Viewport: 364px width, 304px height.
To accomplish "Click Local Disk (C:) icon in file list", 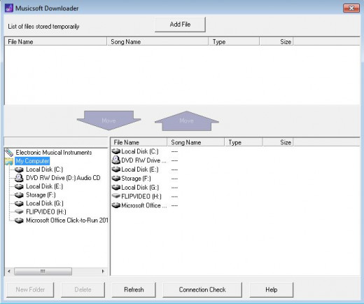I will pyautogui.click(x=116, y=151).
